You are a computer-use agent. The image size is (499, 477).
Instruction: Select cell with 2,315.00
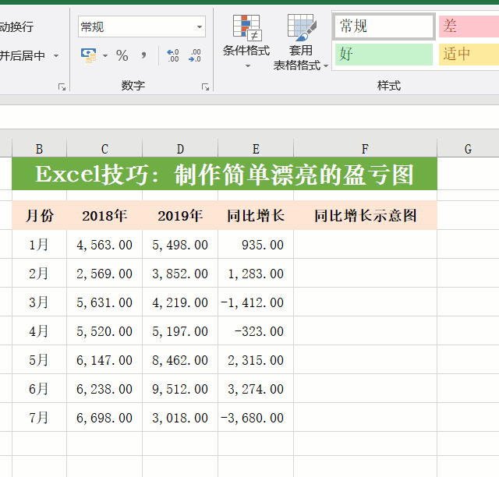tap(256, 359)
